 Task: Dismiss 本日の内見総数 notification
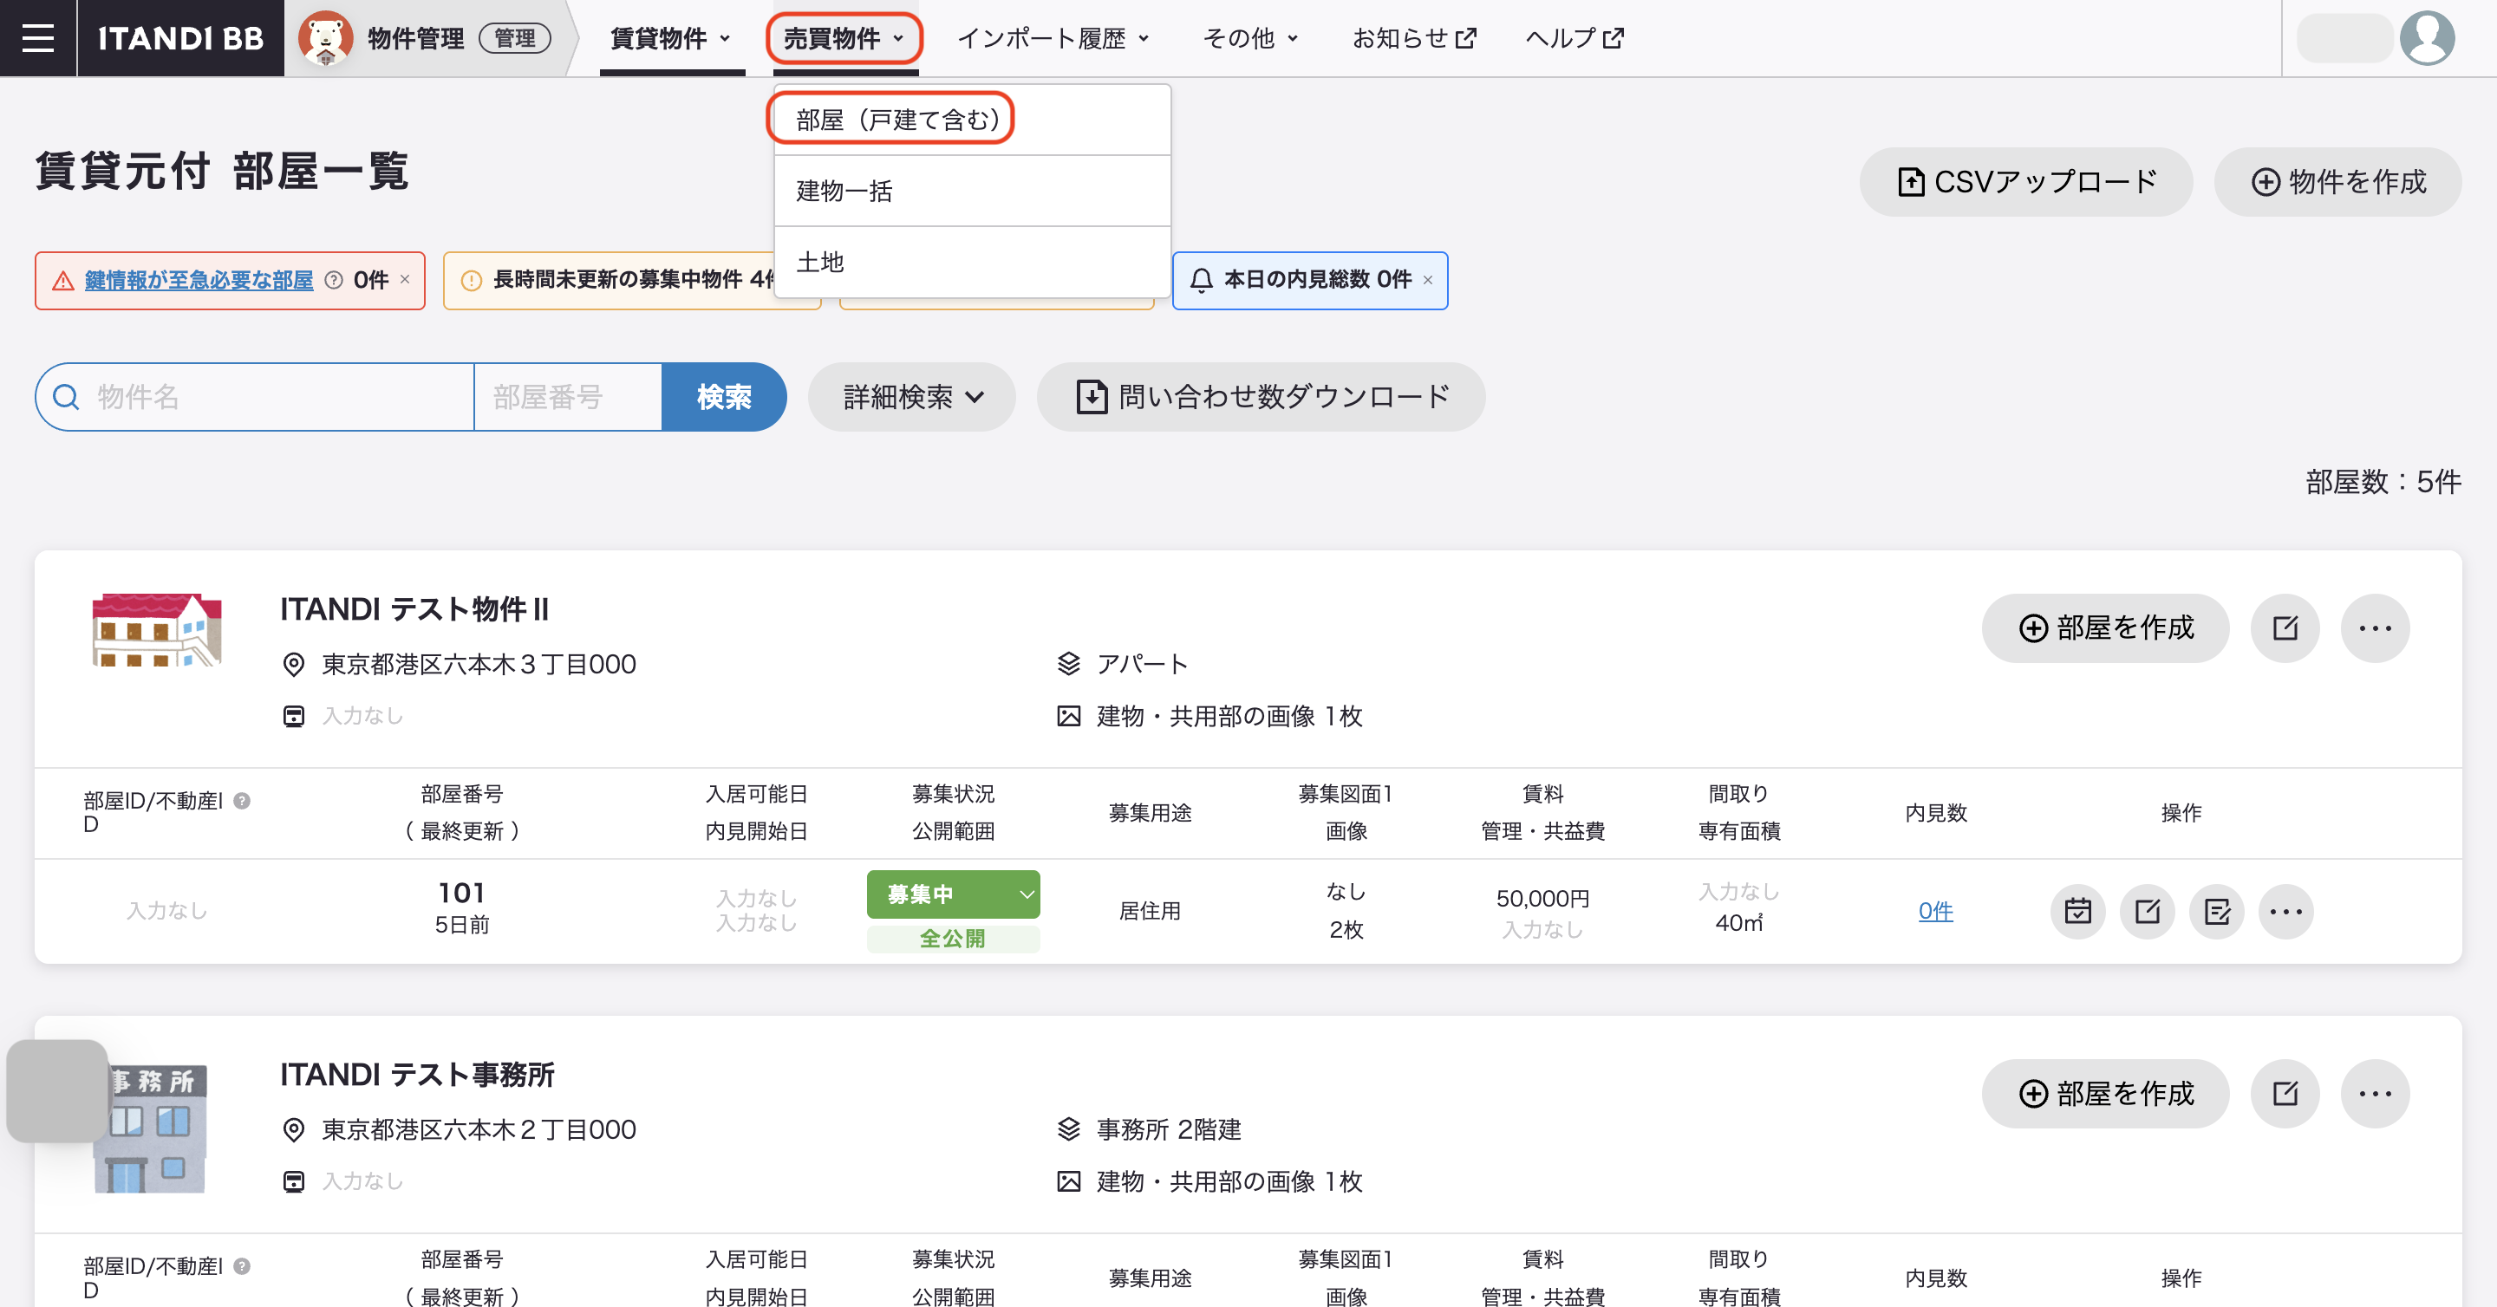pos(1428,280)
